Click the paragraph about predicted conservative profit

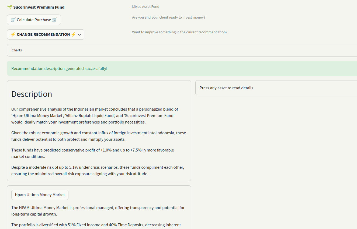(x=93, y=153)
